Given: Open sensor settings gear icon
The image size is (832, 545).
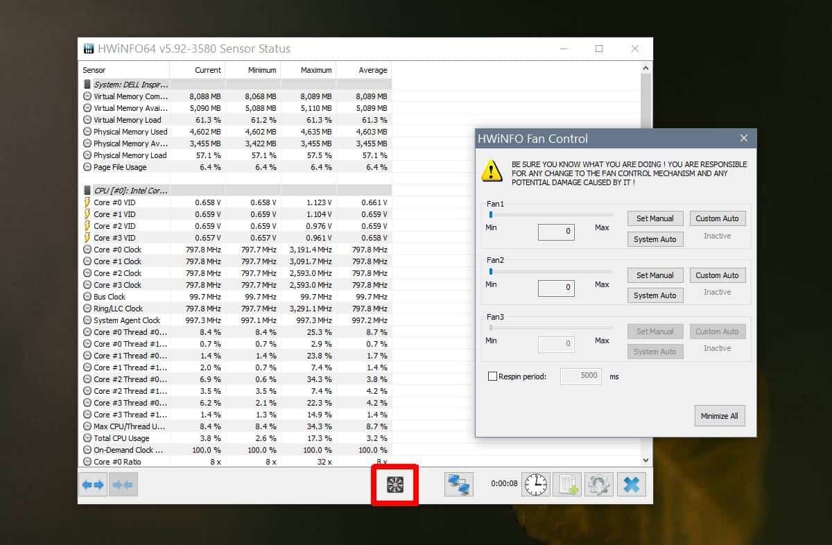Looking at the screenshot, I should click(598, 485).
